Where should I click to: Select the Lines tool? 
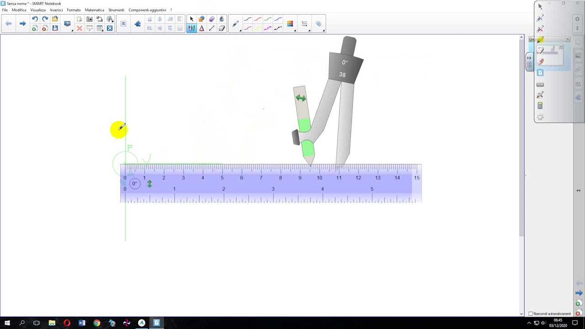pyautogui.click(x=212, y=28)
